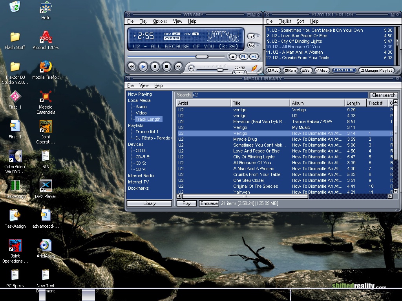This screenshot has height=301, width=402.
Task: Stop playback with the square Stop button
Action: pos(166,67)
